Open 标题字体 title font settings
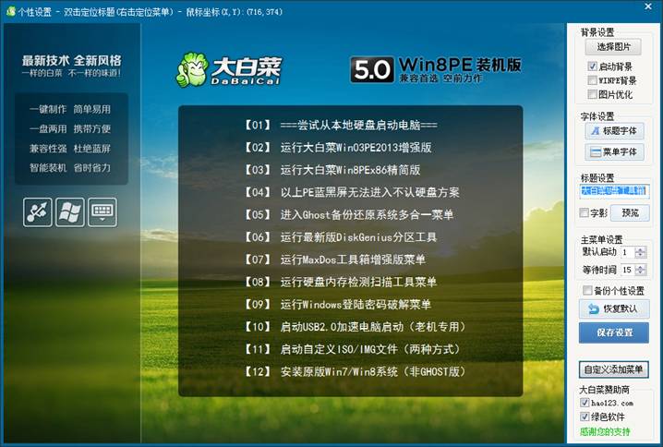Image resolution: width=663 pixels, height=447 pixels. point(614,131)
